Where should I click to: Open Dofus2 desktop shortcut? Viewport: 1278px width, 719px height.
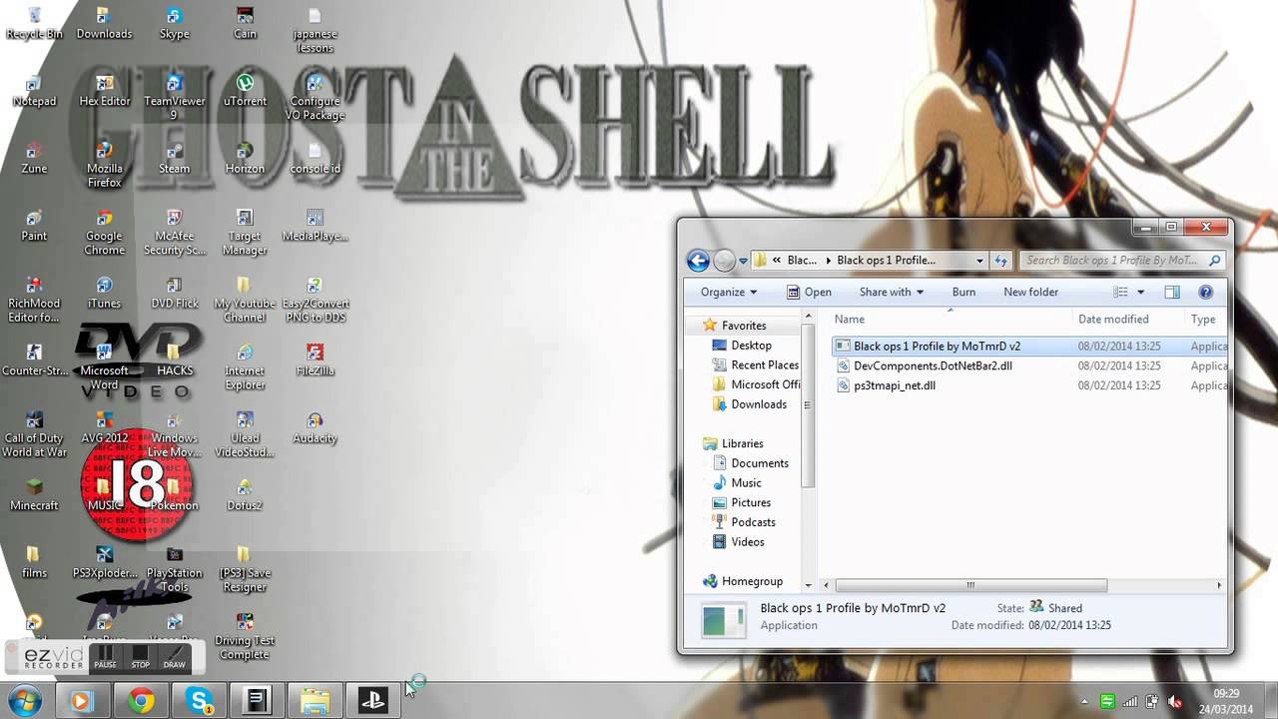pos(245,495)
